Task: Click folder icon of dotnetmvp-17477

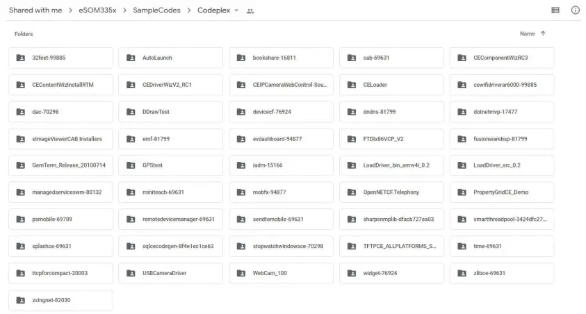Action: coord(462,112)
